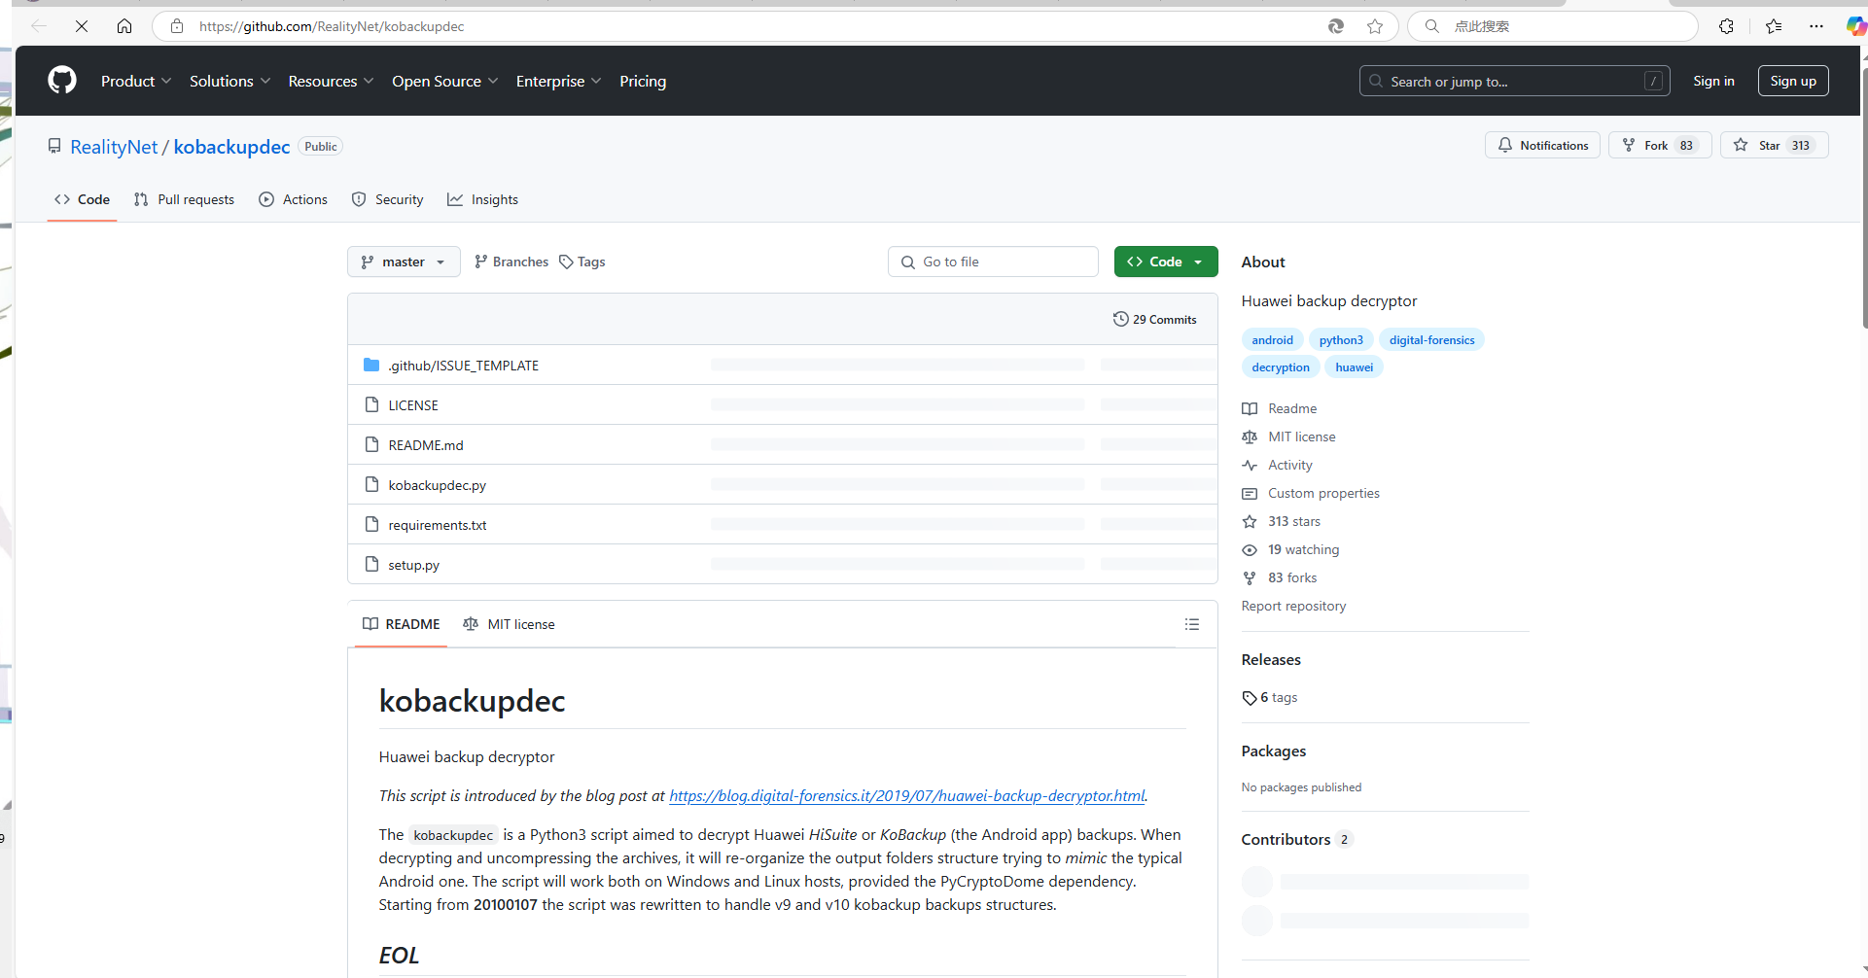Open the RealityNet owner link
Screen dimensions: 1868x978
114,147
